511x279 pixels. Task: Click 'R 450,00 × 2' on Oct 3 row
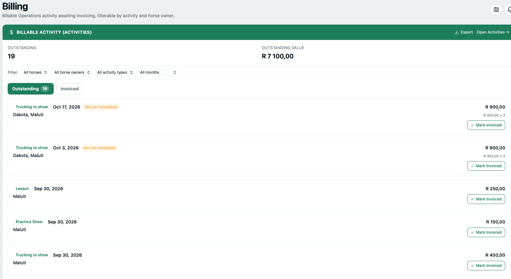[x=494, y=156]
